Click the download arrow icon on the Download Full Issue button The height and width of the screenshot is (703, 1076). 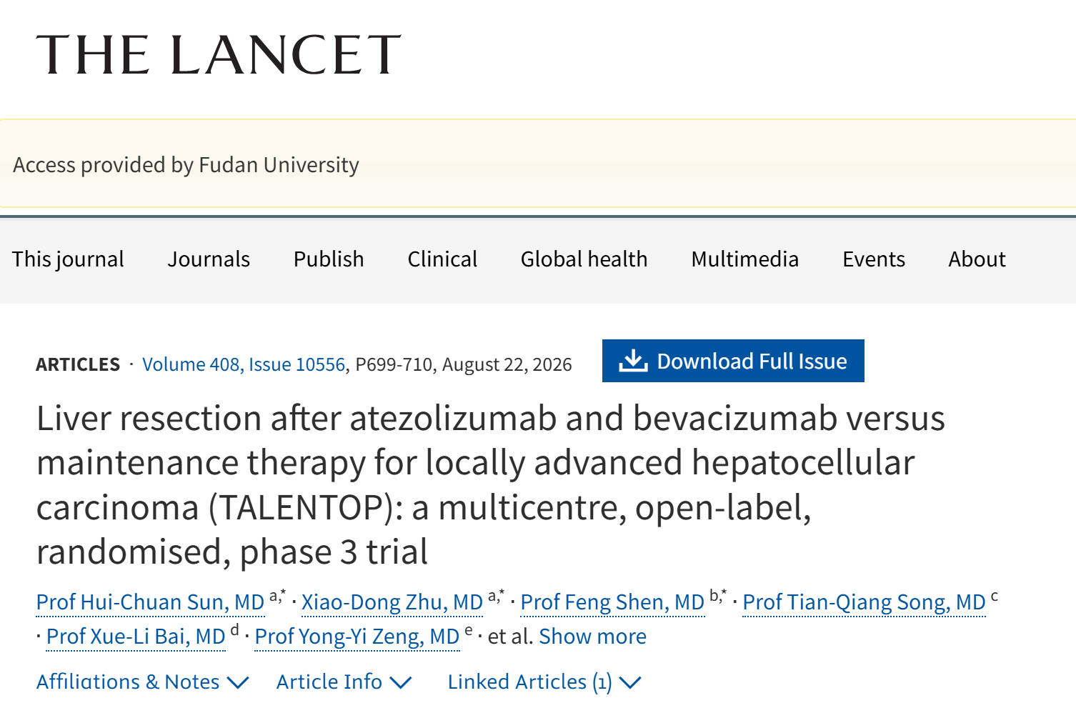click(x=633, y=361)
